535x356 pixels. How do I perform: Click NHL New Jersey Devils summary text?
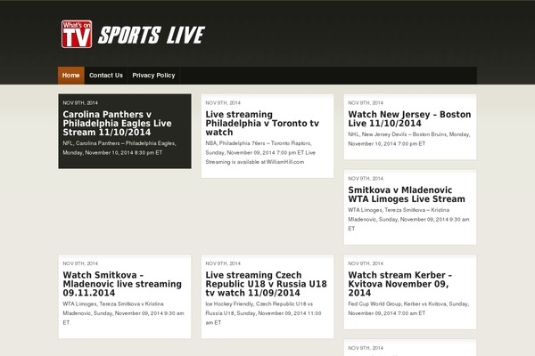click(409, 139)
